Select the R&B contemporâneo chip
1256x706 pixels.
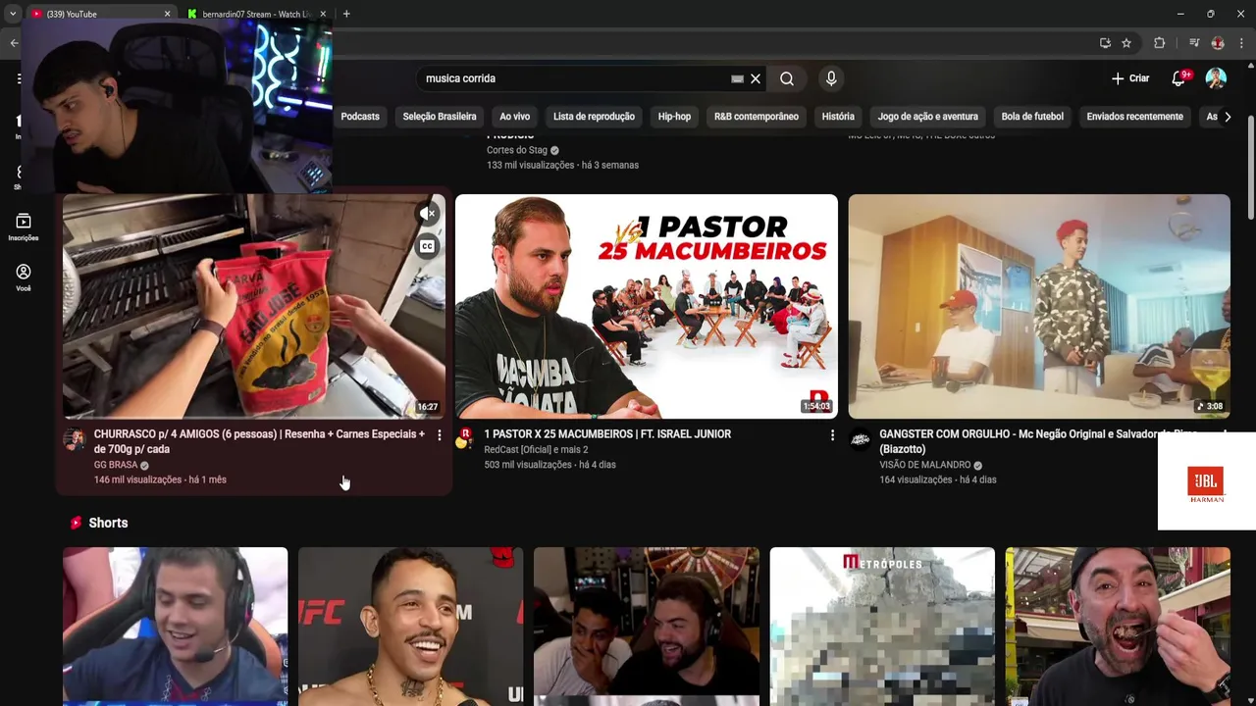pos(757,117)
